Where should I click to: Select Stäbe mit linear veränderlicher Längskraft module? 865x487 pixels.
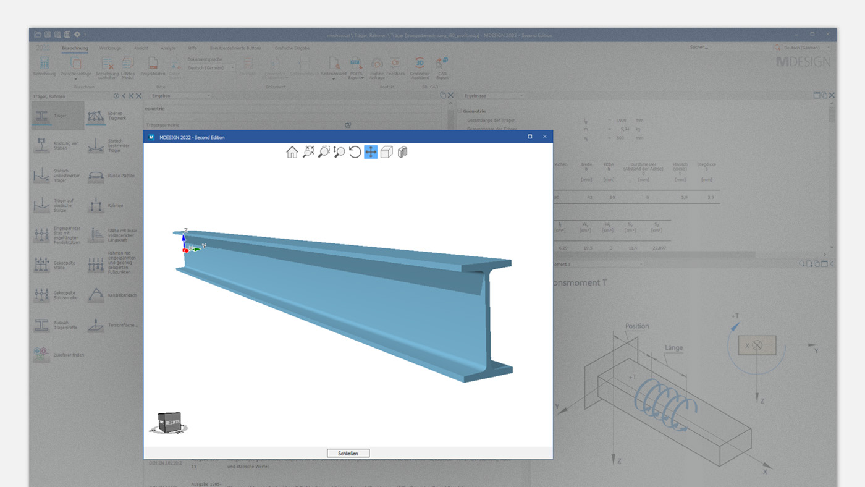(111, 235)
